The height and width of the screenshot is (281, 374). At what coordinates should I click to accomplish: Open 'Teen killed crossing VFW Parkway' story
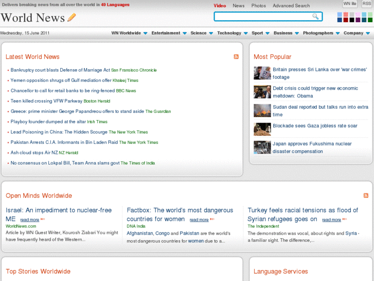click(46, 101)
